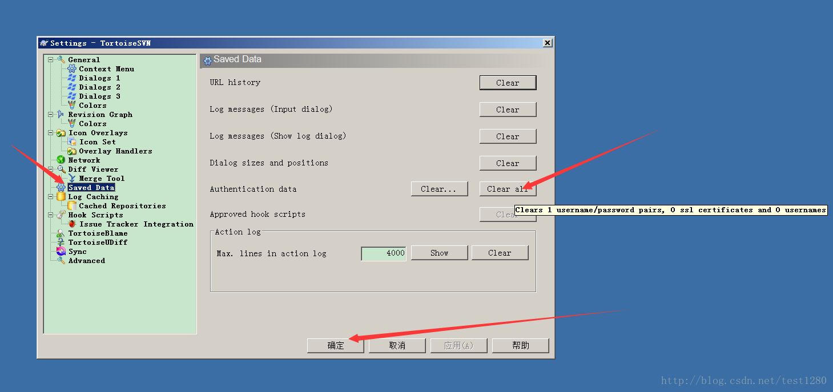This screenshot has width=833, height=392.
Task: Select the Icon Overlays folder icon
Action: pyautogui.click(x=61, y=132)
